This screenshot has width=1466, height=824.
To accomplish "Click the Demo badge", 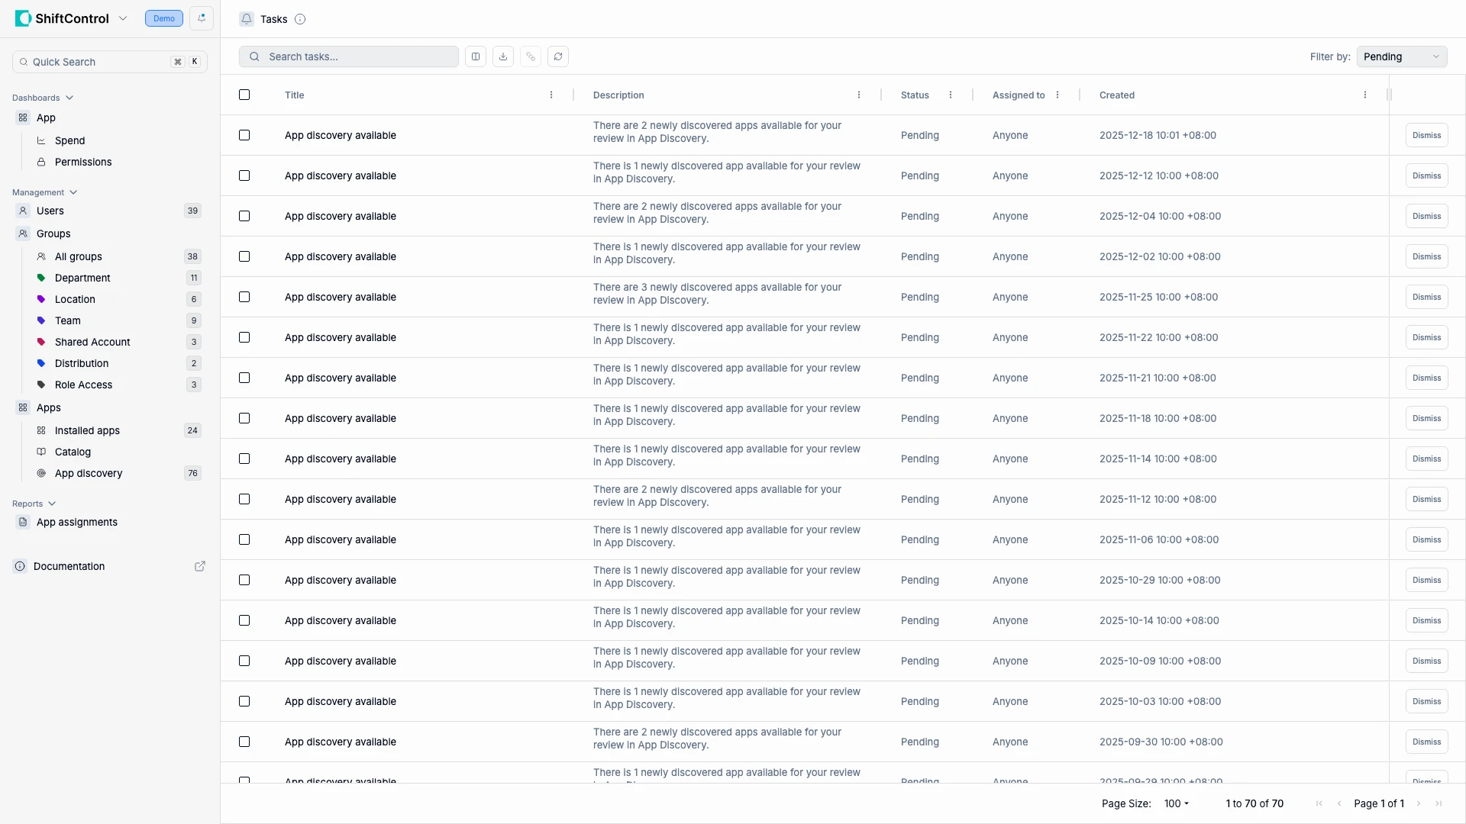I will pyautogui.click(x=164, y=18).
